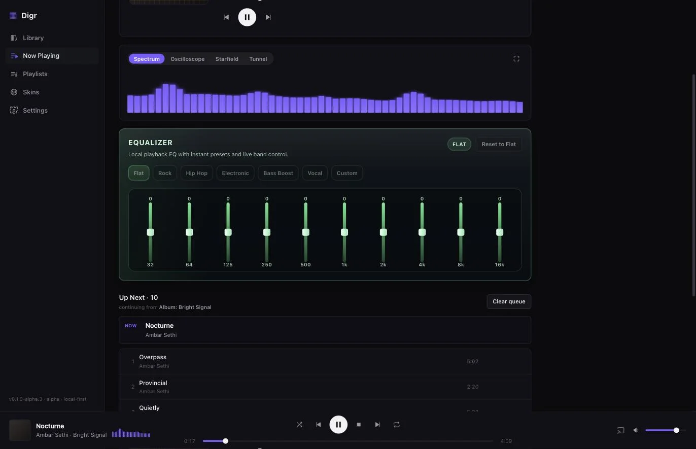Click the volume slider
696x449 pixels.
point(665,430)
